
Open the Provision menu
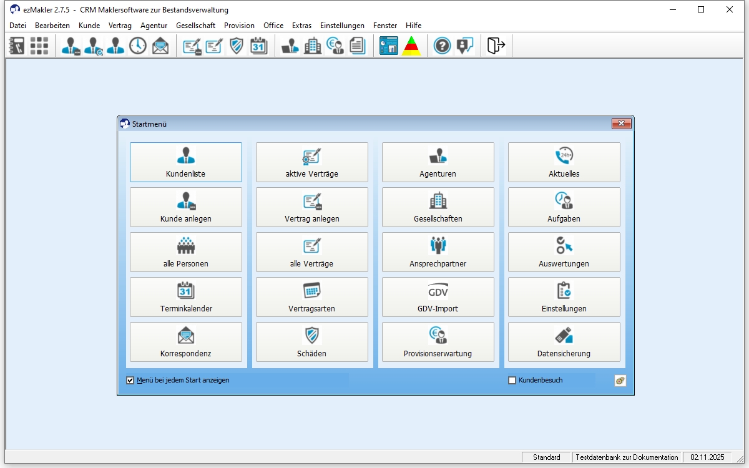[239, 26]
